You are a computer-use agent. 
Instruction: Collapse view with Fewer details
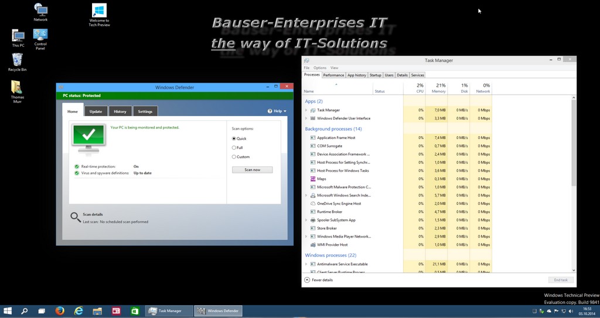319,280
